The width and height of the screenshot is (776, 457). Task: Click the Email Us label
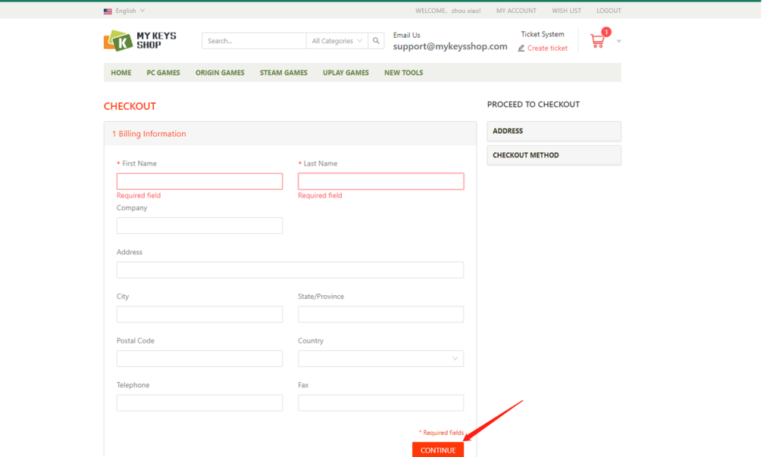pyautogui.click(x=406, y=35)
